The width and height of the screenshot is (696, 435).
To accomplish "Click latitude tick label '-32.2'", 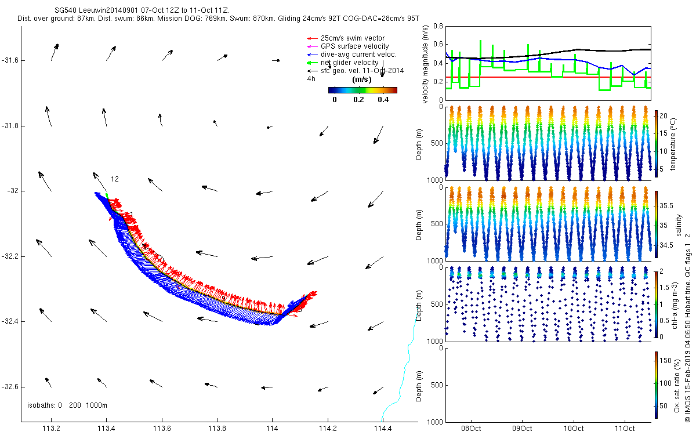I will (10, 256).
